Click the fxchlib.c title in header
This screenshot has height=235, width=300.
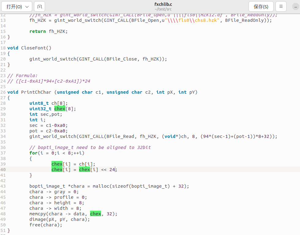[163, 4]
